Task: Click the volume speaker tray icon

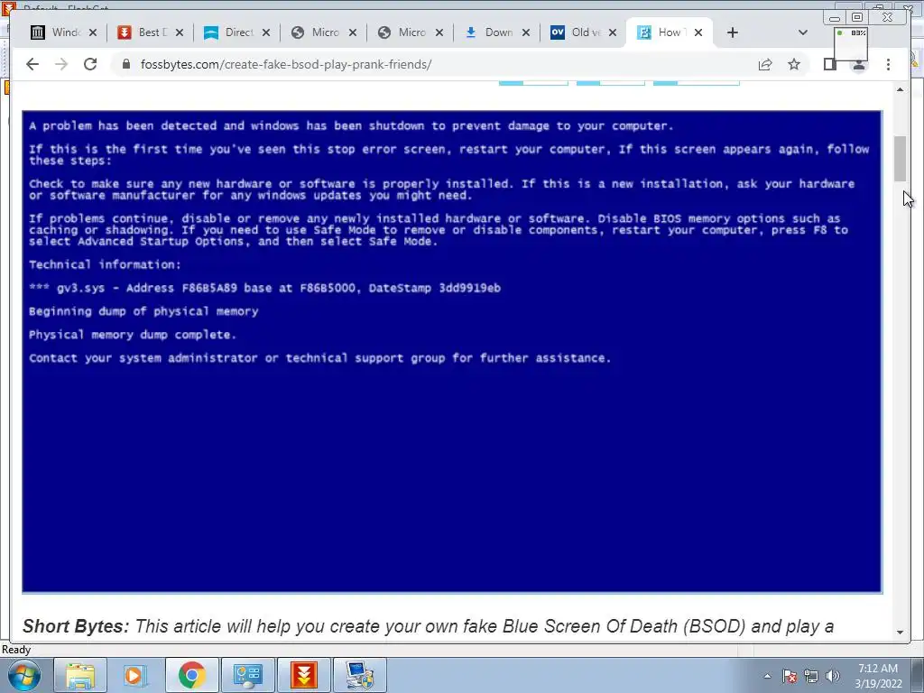Action: coord(833,676)
